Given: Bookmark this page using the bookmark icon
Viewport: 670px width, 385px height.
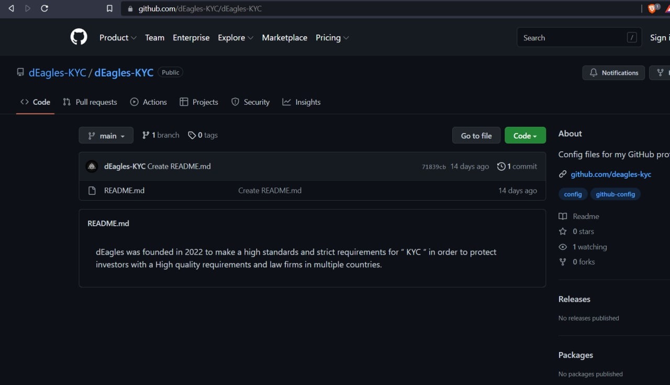Looking at the screenshot, I should (109, 8).
